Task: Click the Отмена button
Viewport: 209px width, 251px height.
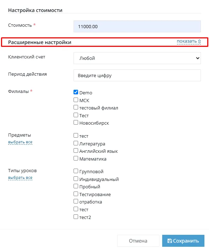Action: [138, 241]
